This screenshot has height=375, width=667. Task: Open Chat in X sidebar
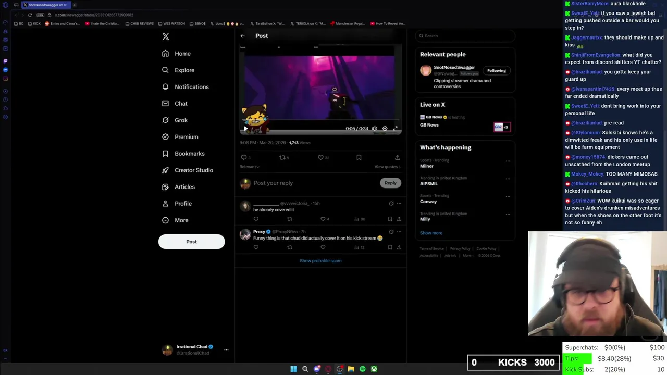tap(175, 104)
